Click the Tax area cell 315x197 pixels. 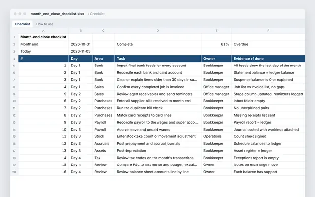point(103,158)
